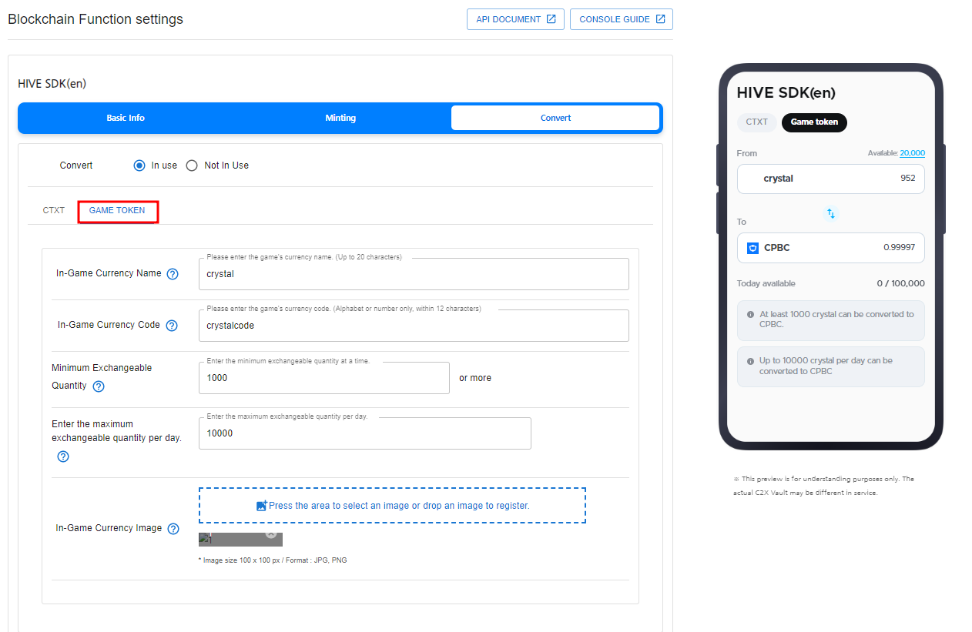This screenshot has width=972, height=632.
Task: Focus the maximum exchangeable quantity per day input
Action: tap(365, 433)
